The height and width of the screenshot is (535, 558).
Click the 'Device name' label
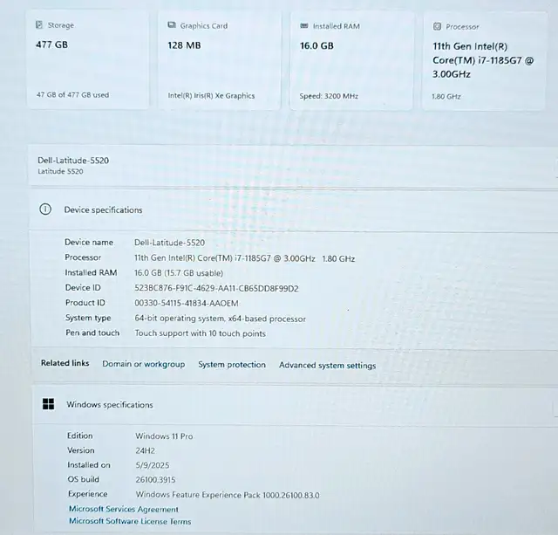(x=89, y=243)
